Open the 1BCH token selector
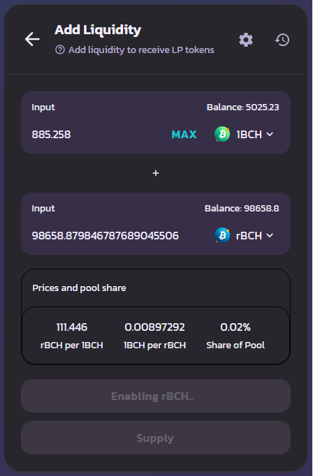 tap(244, 134)
